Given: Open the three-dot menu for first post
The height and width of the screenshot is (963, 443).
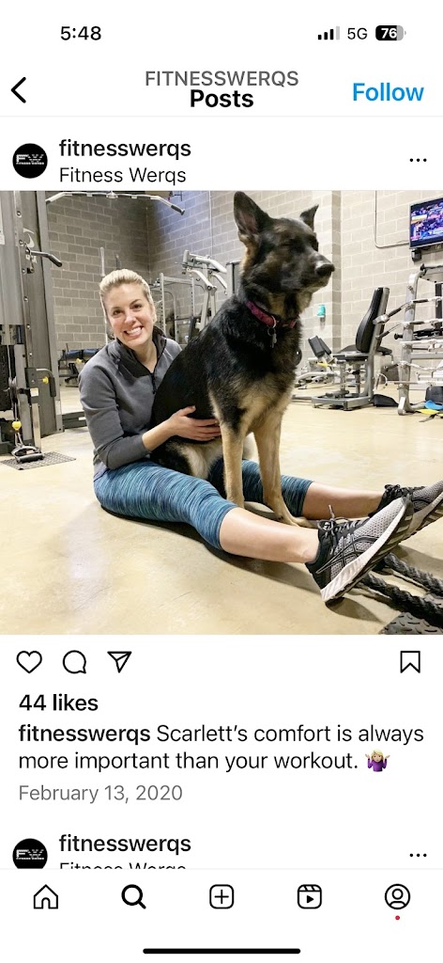Looking at the screenshot, I should [418, 160].
